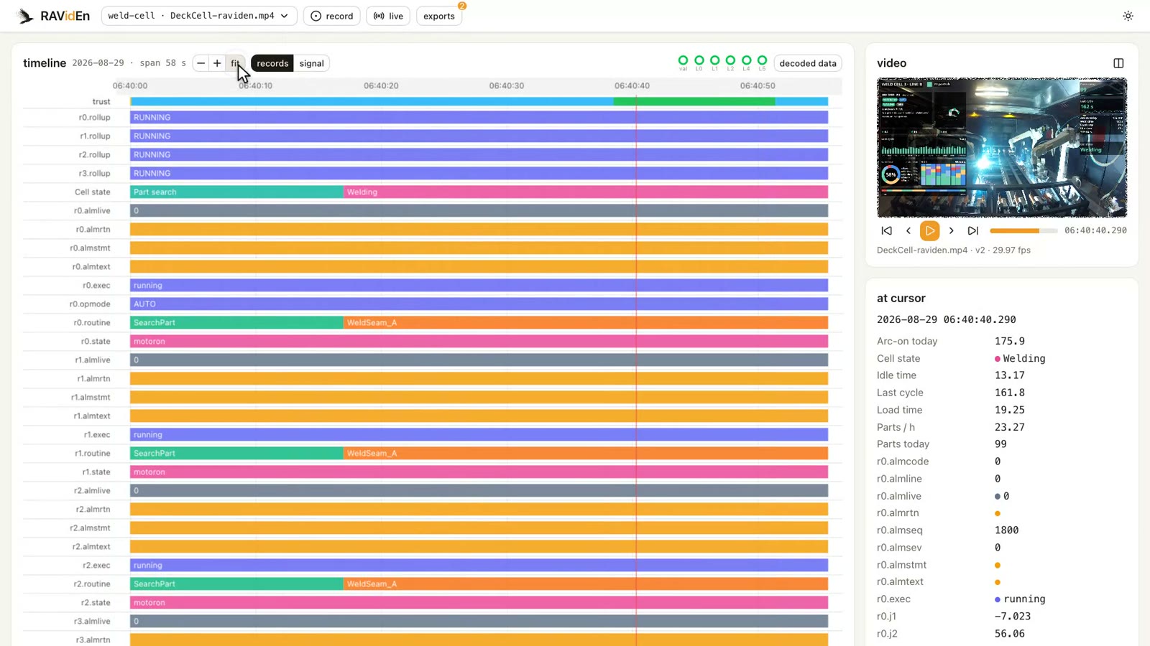The width and height of the screenshot is (1150, 646).
Task: Click the r3.rollup row label
Action: (94, 173)
